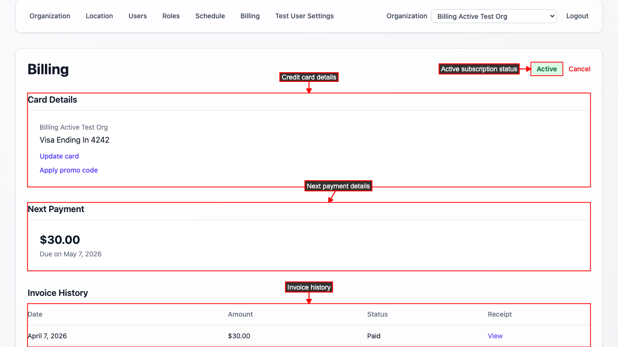Log out of the application

click(577, 16)
